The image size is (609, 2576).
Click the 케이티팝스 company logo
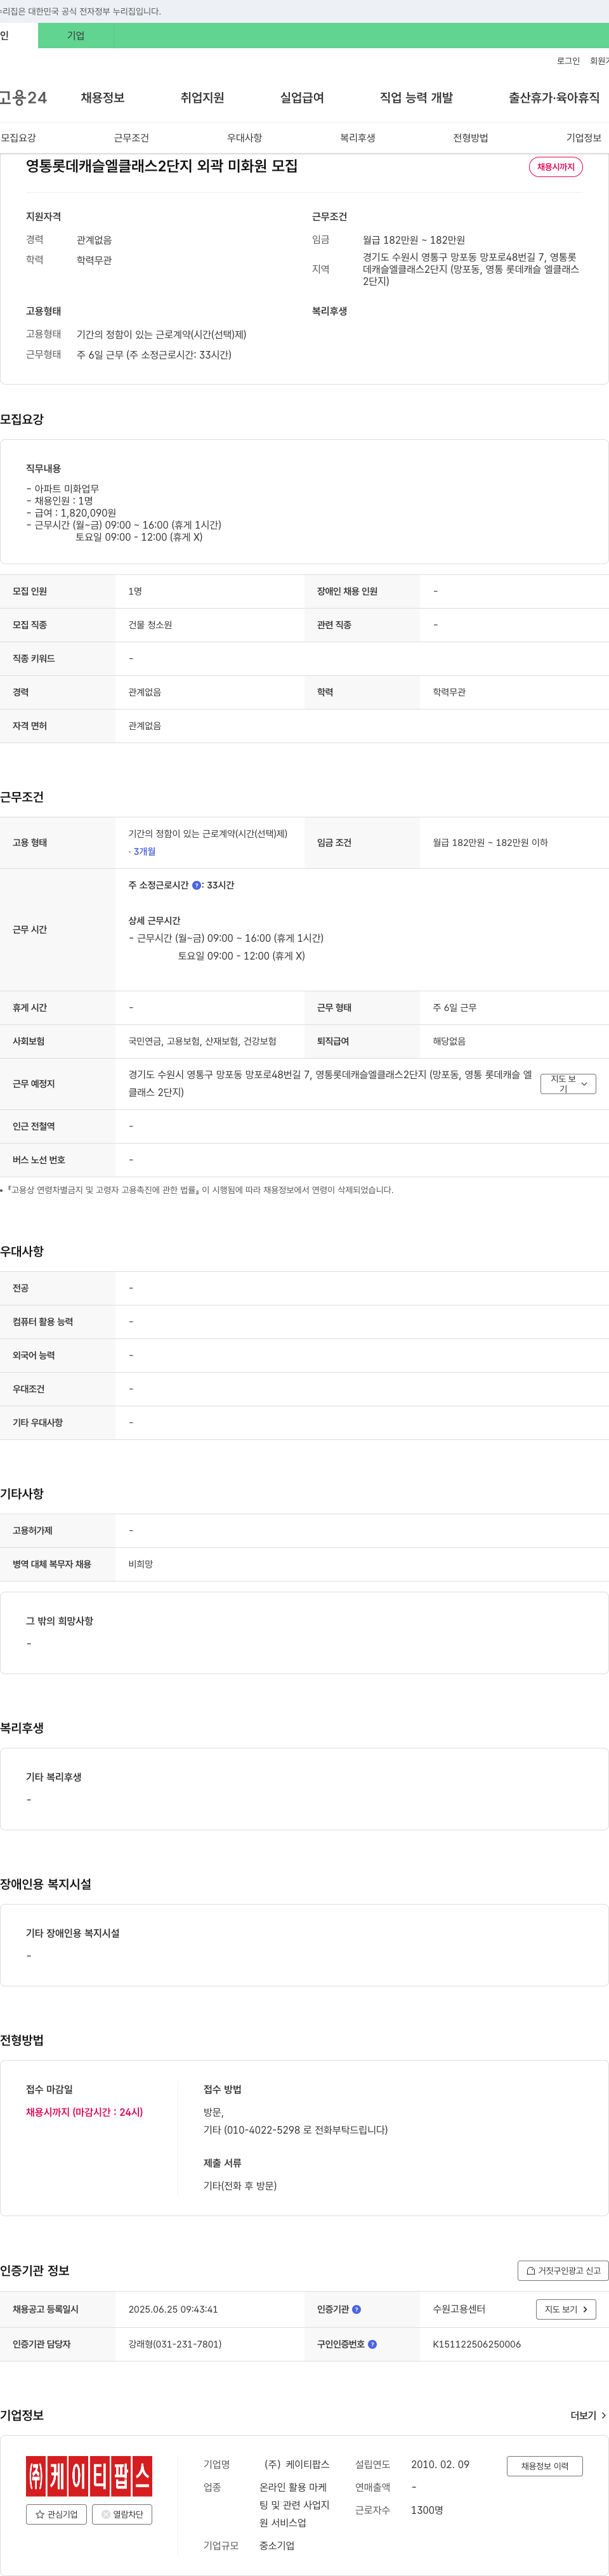click(89, 2475)
